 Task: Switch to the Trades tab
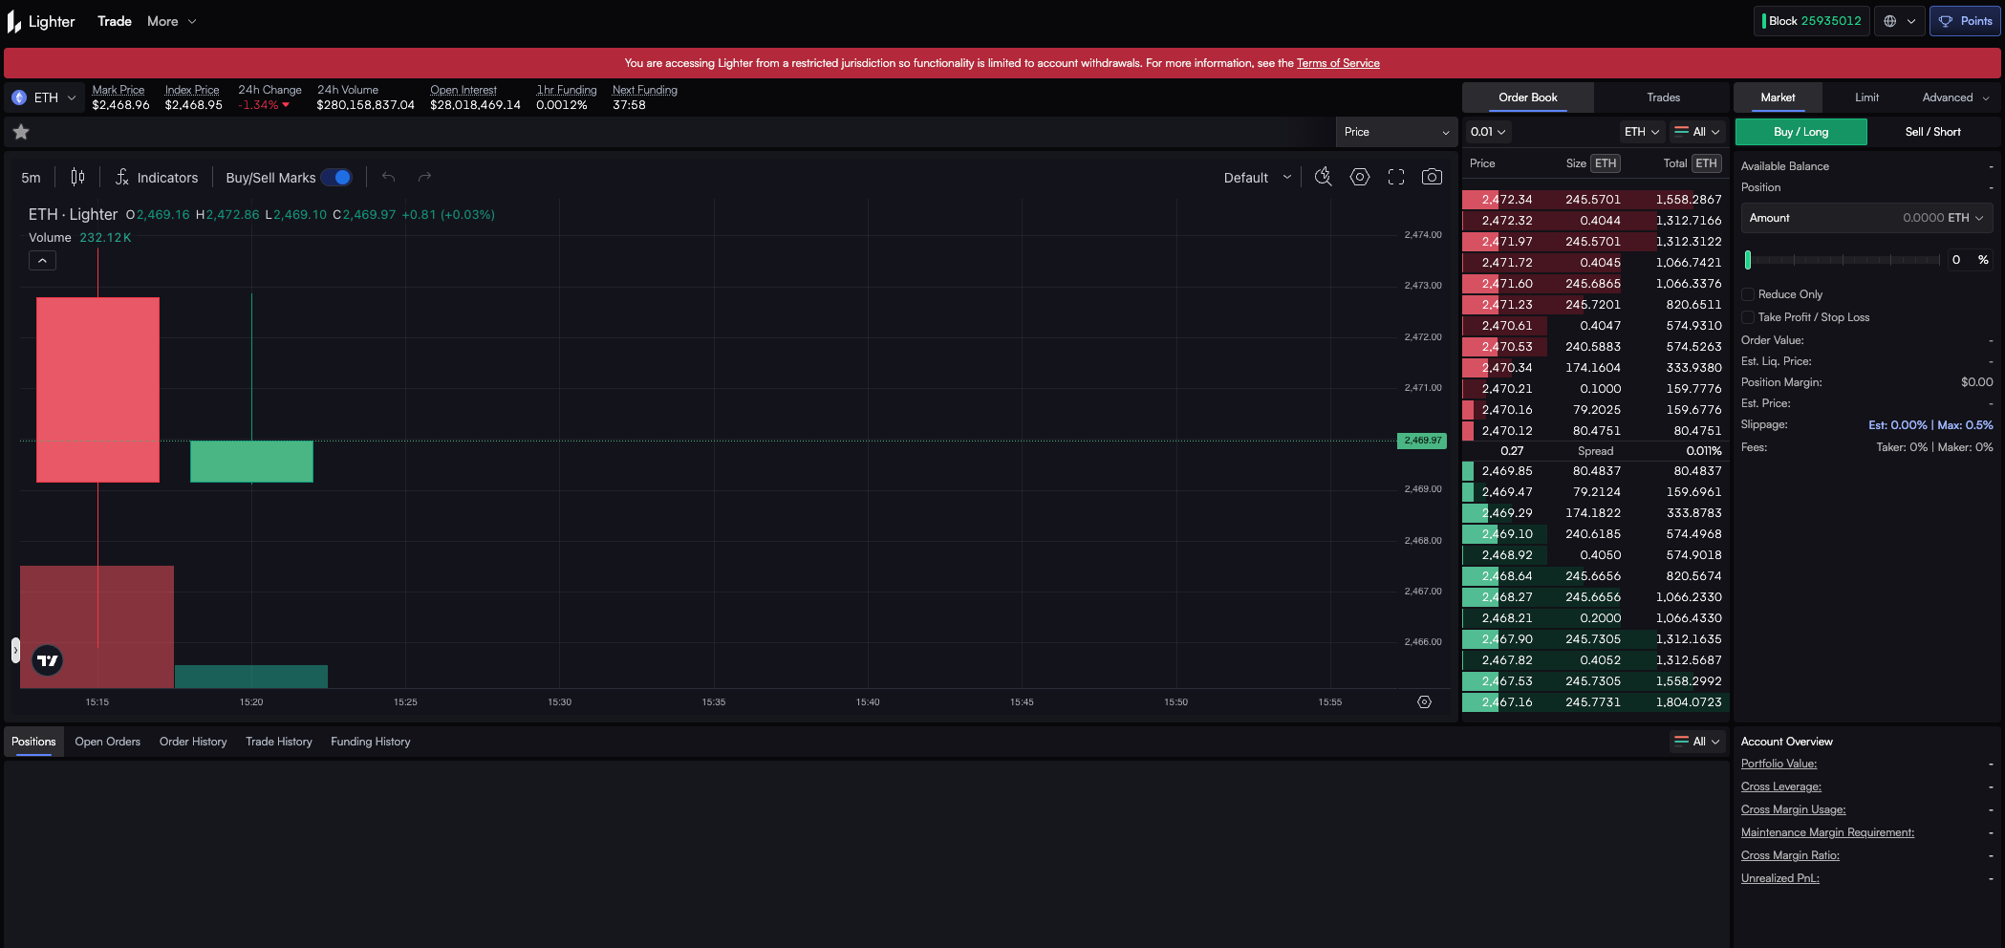click(1663, 97)
